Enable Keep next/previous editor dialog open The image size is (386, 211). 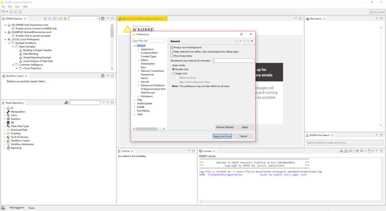(172, 52)
